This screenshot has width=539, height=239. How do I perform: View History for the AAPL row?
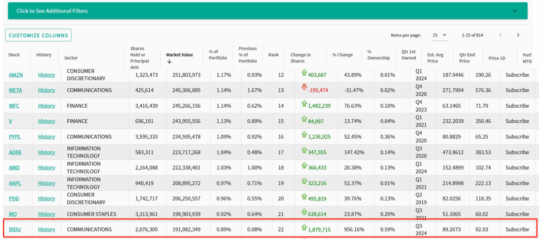(46, 183)
